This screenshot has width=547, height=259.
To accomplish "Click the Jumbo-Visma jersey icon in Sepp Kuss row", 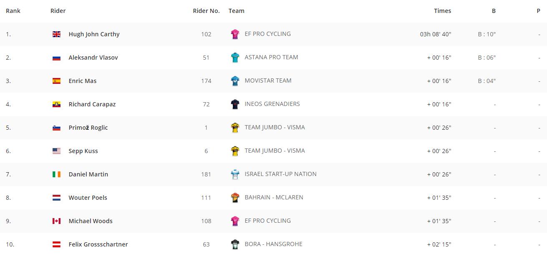I will (x=235, y=151).
